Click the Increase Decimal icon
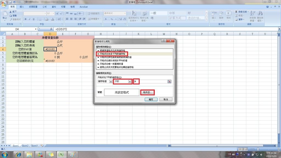Viewport: 281px width, 158px height. click(x=120, y=19)
